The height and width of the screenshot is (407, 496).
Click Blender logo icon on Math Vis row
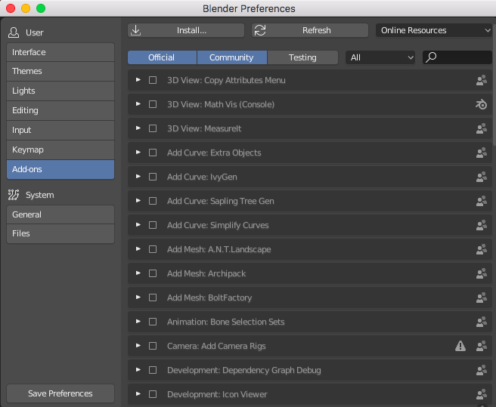click(482, 104)
